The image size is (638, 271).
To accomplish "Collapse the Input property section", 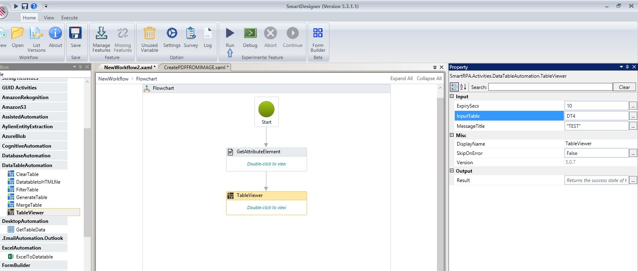I will click(452, 97).
